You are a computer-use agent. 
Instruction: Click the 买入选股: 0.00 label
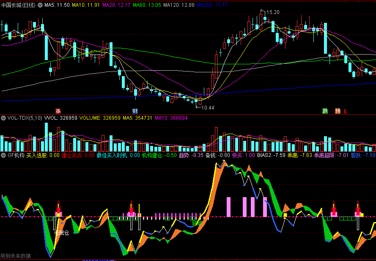pyautogui.click(x=43, y=155)
